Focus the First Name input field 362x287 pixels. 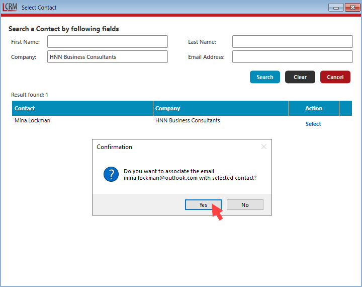107,42
